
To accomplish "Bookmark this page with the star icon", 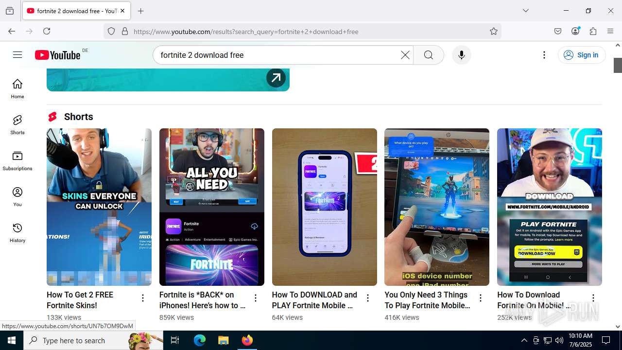I will 494,31.
